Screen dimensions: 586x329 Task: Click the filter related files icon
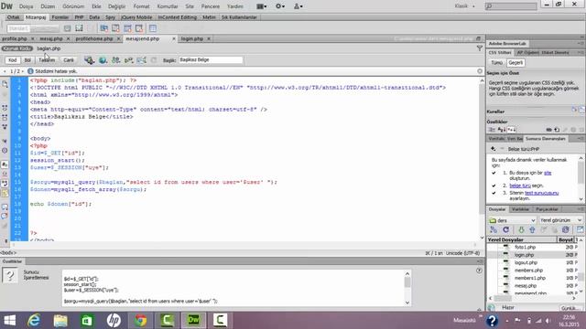click(x=480, y=48)
